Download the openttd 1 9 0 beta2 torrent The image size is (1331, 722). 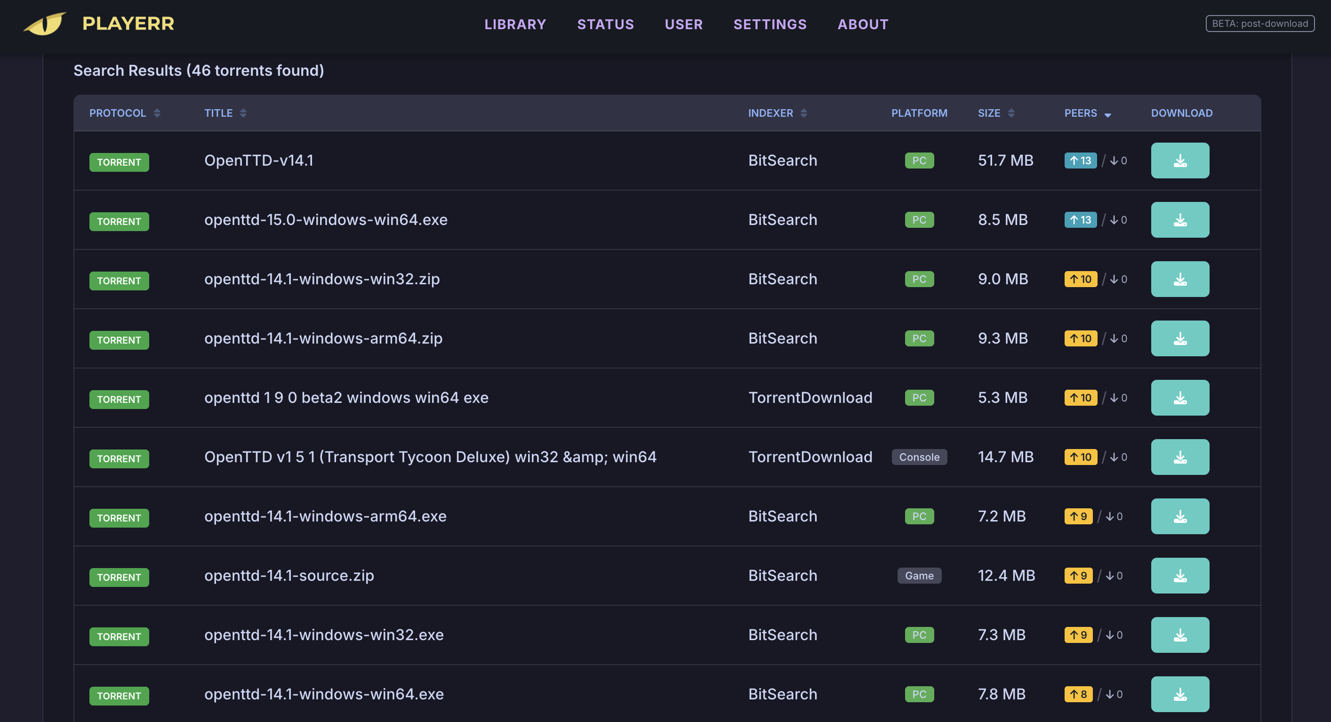(x=1180, y=397)
